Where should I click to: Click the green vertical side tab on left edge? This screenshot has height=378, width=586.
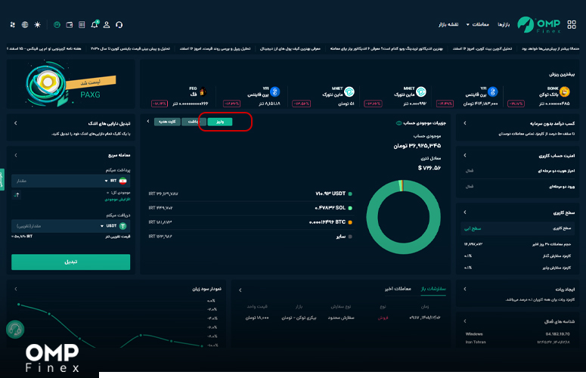(x=2, y=180)
